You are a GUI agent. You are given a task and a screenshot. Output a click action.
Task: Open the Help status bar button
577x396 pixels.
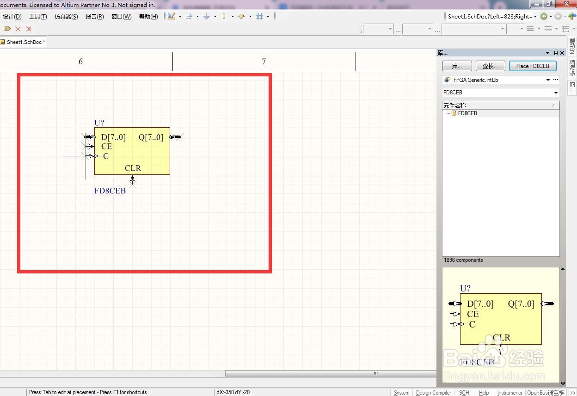tap(484, 392)
